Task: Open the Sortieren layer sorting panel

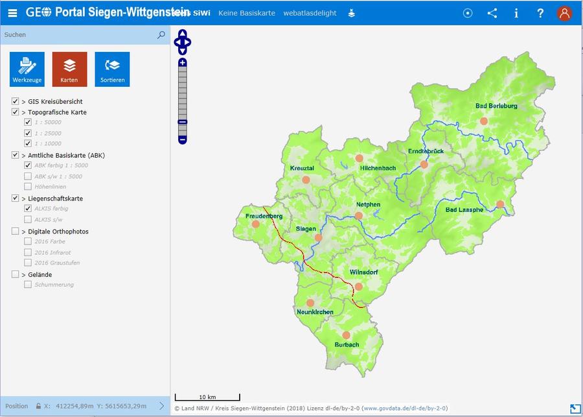Action: (112, 69)
